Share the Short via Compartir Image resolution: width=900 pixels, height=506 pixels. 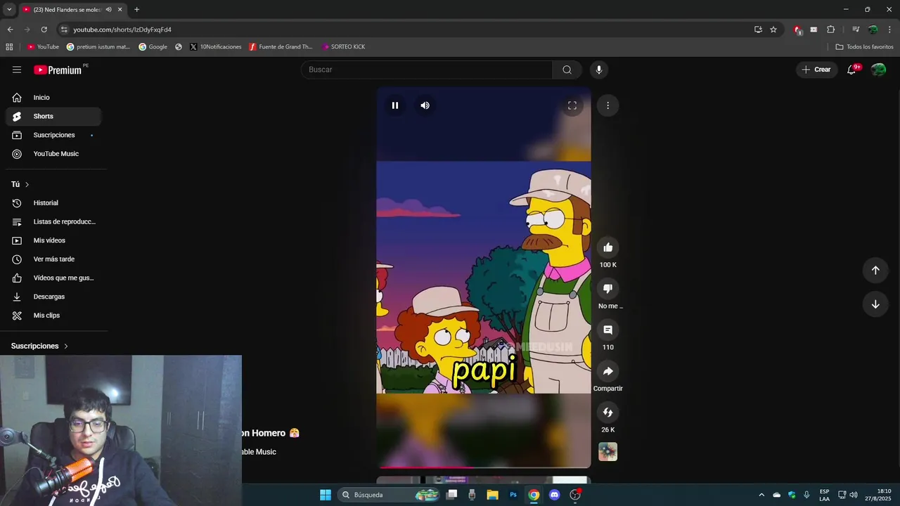[x=608, y=371]
